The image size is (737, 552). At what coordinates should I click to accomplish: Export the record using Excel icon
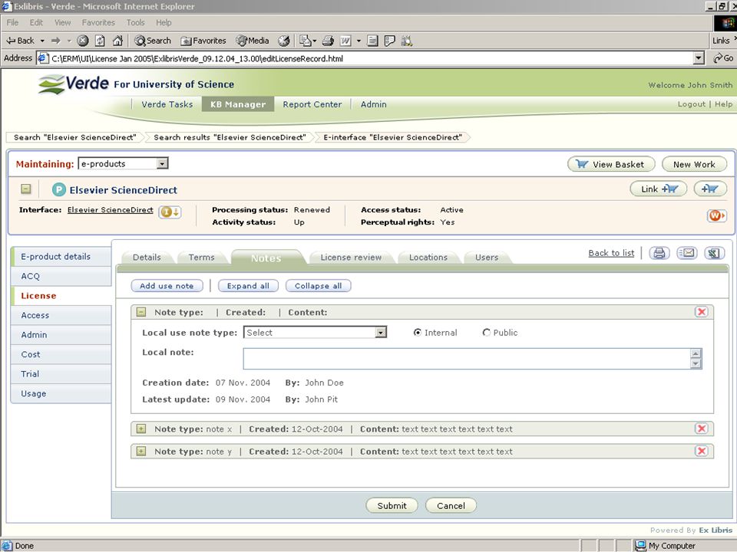coord(714,253)
